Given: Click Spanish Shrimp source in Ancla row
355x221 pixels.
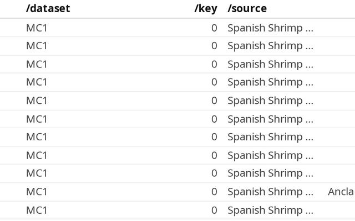Looking at the screenshot, I should pyautogui.click(x=270, y=192).
